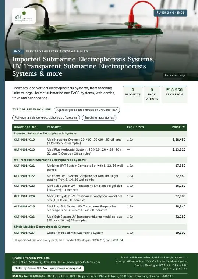Click the price 2,13,320
Screen dimensions: 198x279
179,150
